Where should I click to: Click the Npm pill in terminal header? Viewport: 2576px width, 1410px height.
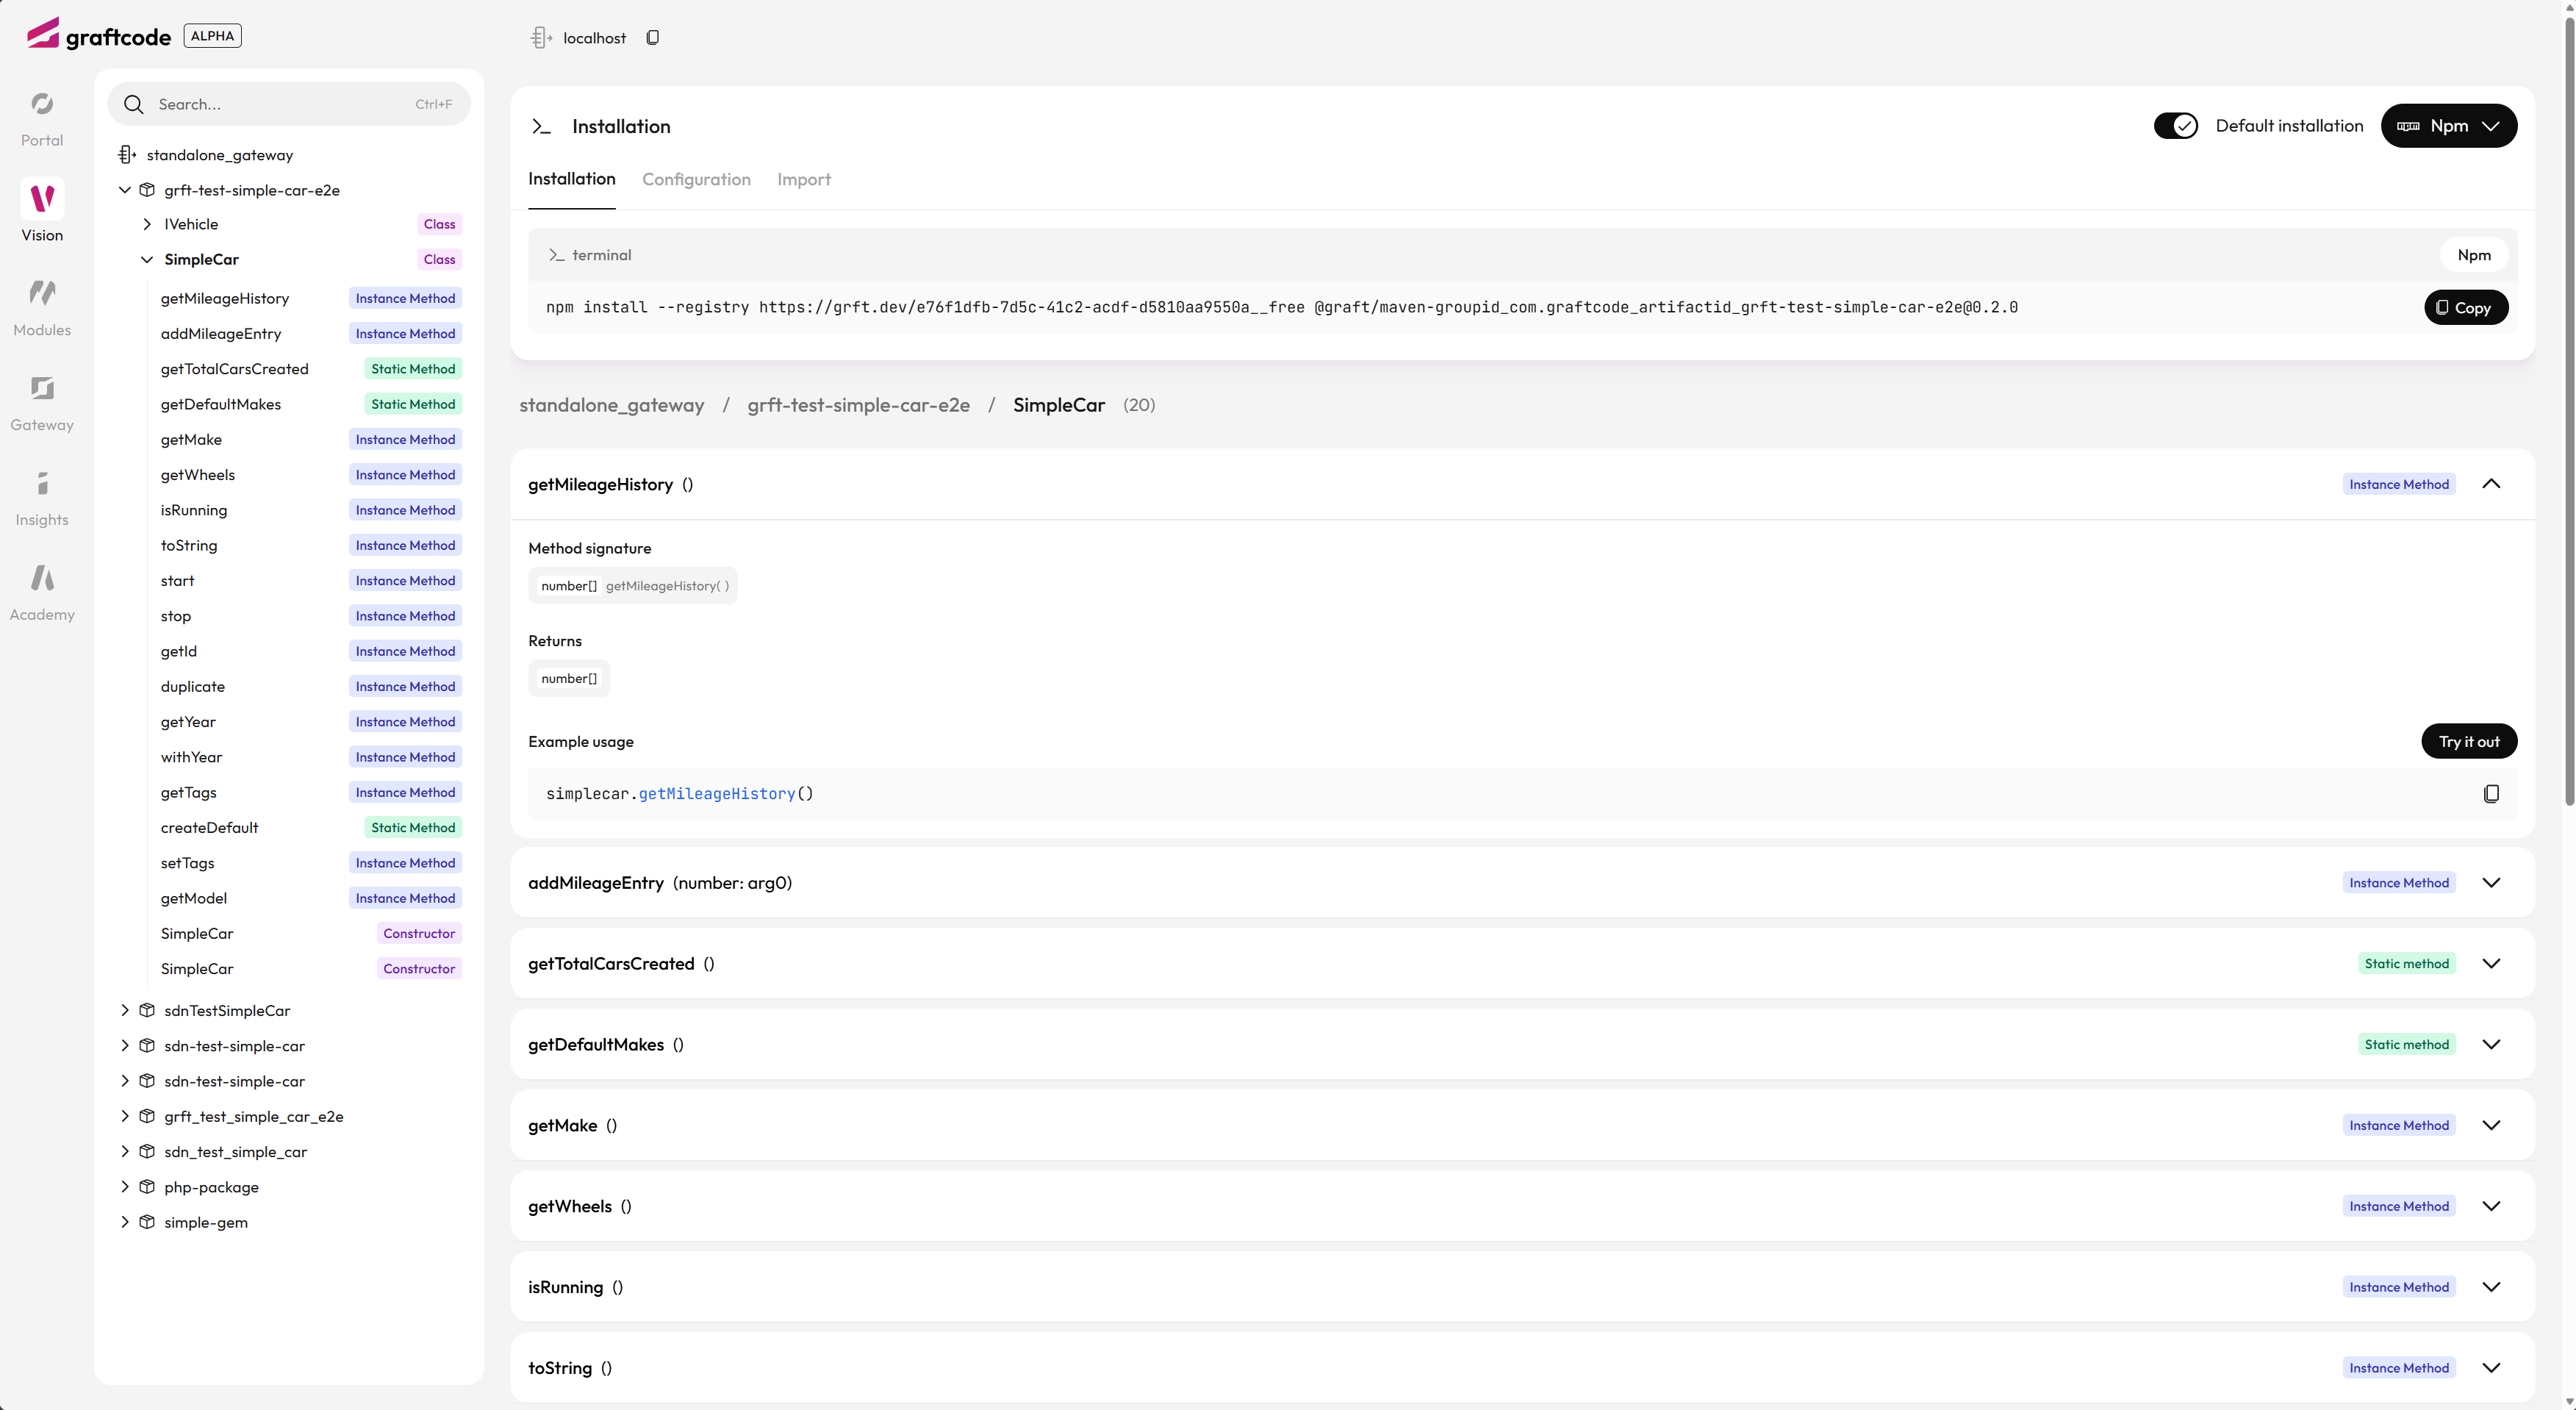pyautogui.click(x=2473, y=255)
